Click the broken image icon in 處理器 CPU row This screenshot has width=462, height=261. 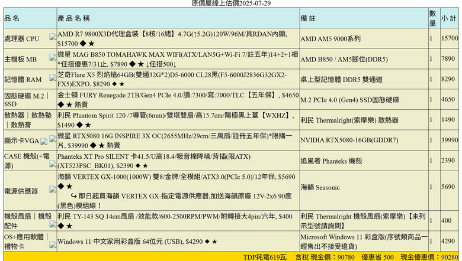point(53,37)
